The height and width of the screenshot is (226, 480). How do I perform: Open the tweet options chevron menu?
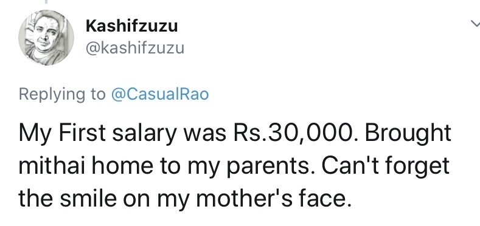(x=475, y=24)
